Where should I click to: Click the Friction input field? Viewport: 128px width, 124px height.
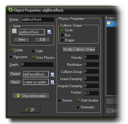click(x=91, y=93)
